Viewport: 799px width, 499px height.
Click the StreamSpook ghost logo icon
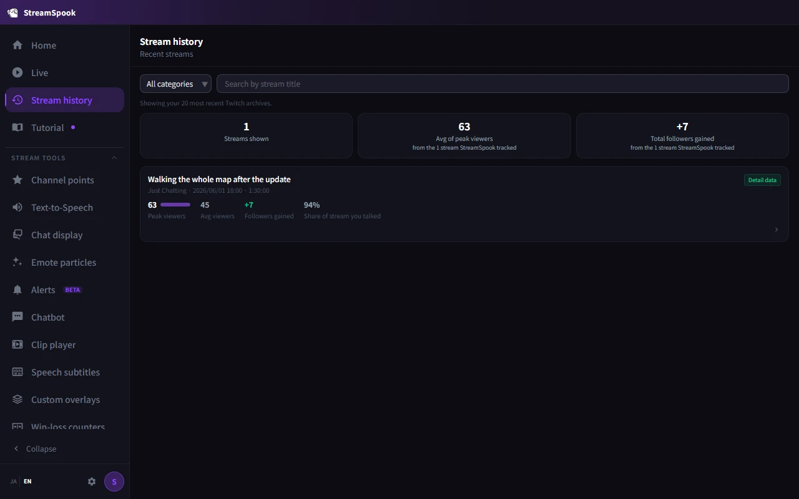click(x=12, y=12)
